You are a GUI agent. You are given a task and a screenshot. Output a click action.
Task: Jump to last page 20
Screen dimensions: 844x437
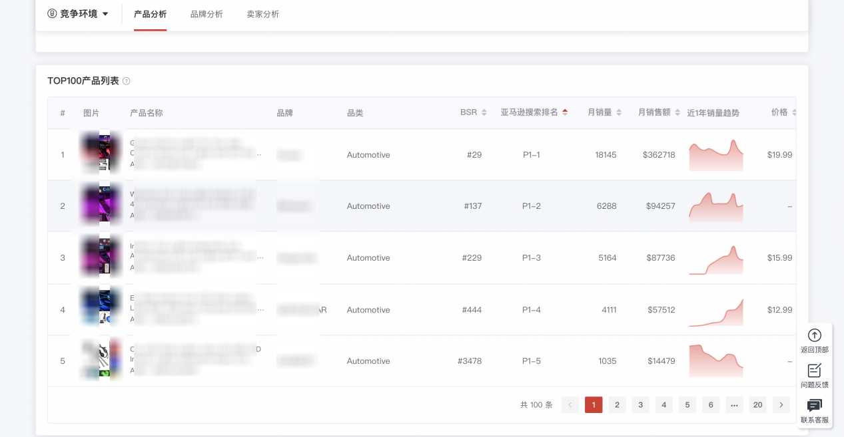757,405
